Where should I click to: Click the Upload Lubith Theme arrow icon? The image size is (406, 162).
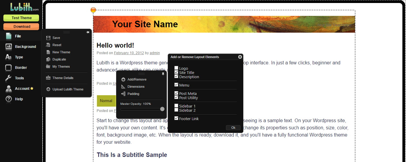(x=48, y=89)
